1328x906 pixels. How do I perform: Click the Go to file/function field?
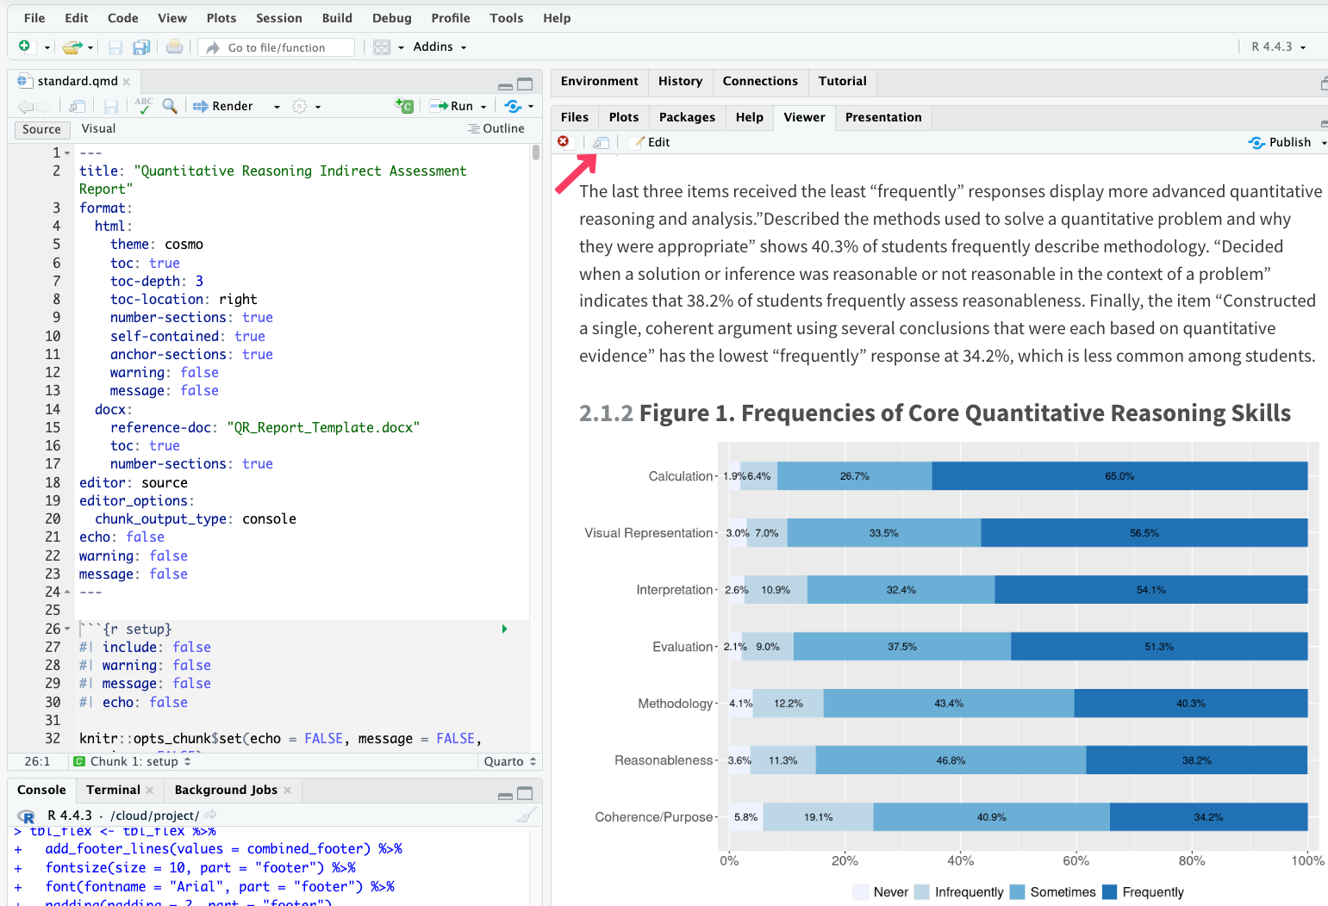pyautogui.click(x=277, y=47)
